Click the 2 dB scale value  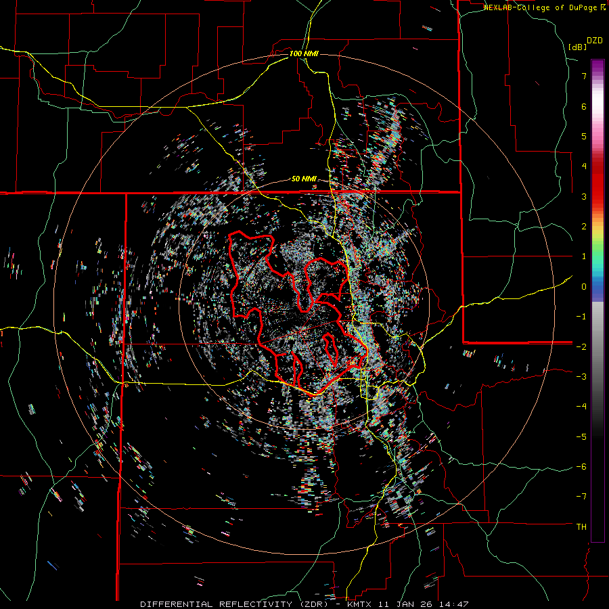click(x=584, y=227)
